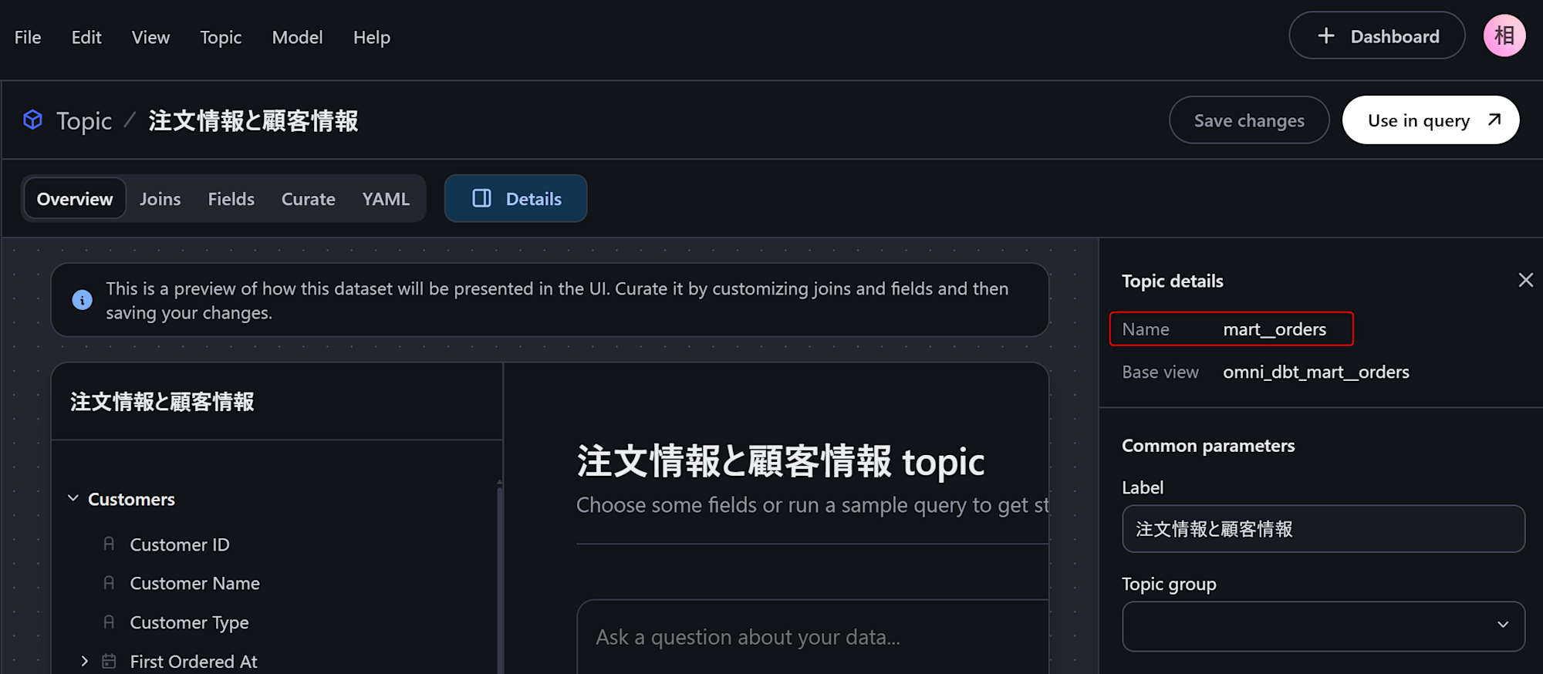Open the Model menu

[297, 37]
